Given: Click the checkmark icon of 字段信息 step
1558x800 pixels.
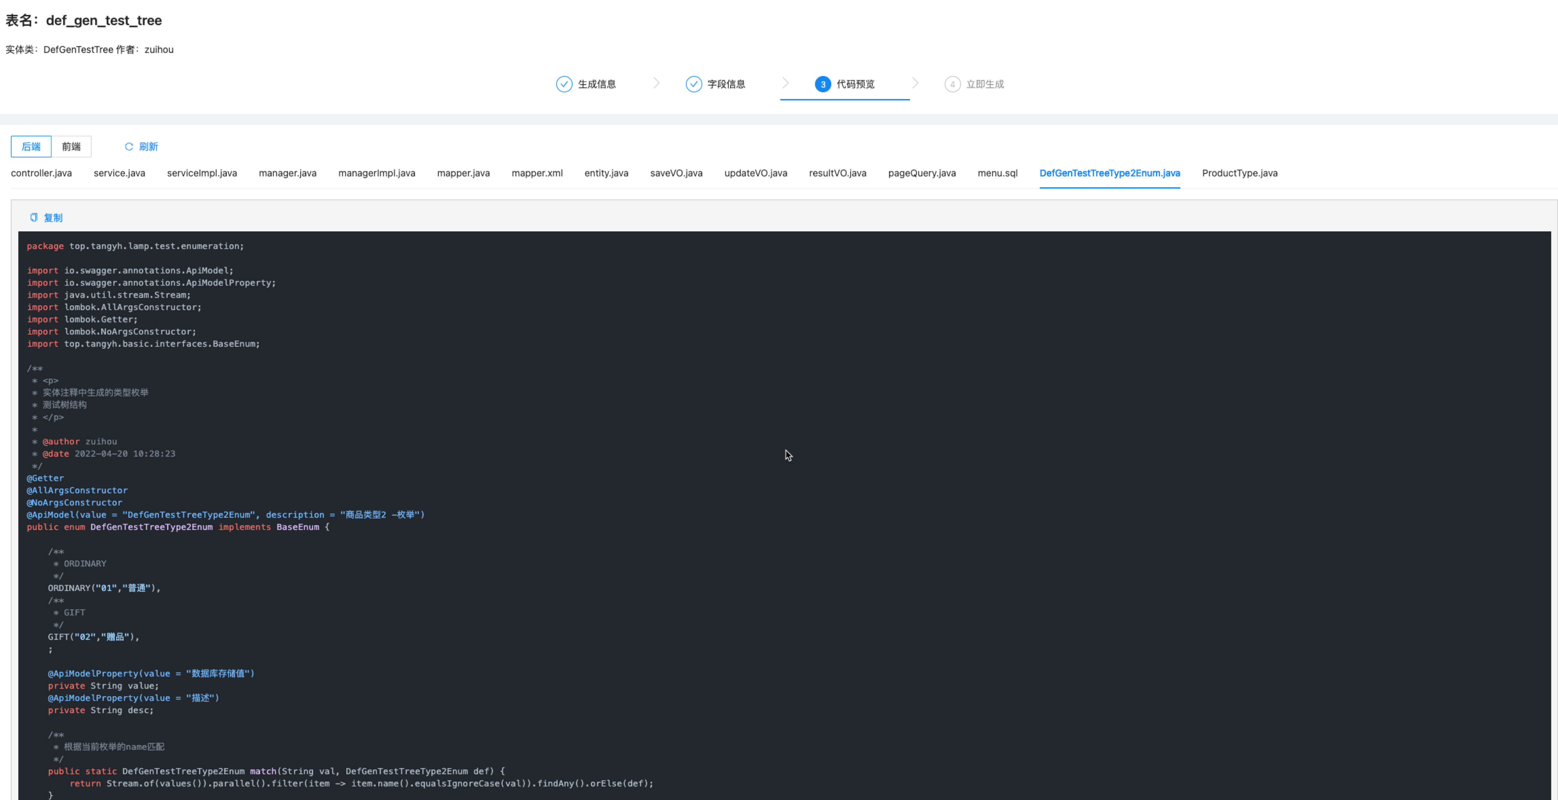Looking at the screenshot, I should tap(694, 84).
